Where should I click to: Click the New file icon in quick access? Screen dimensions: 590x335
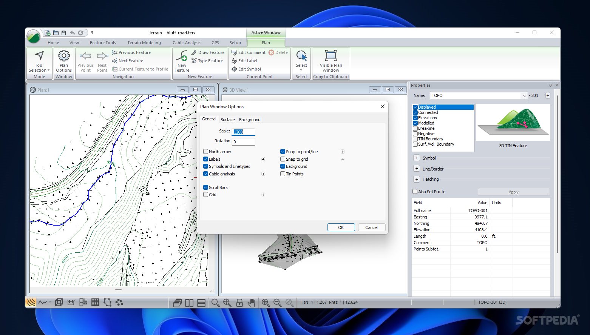48,33
